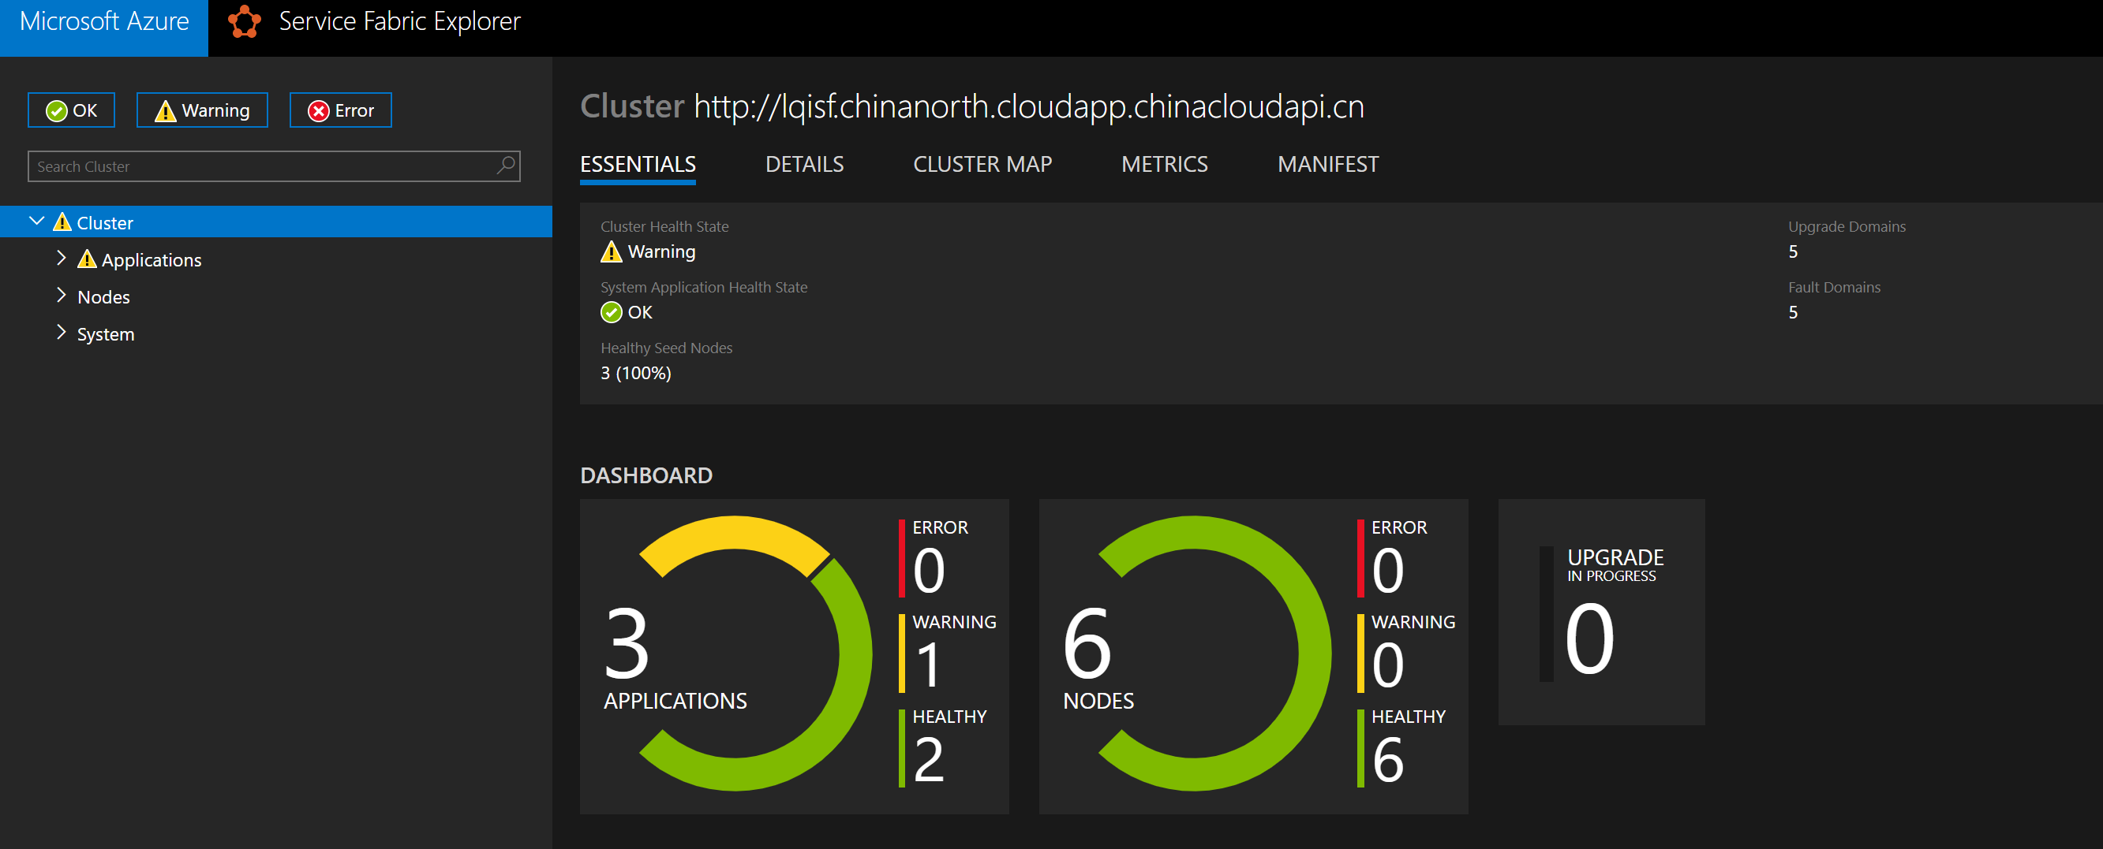The width and height of the screenshot is (2103, 849).
Task: Click the warning icon beside Cluster tree item
Action: 64,222
